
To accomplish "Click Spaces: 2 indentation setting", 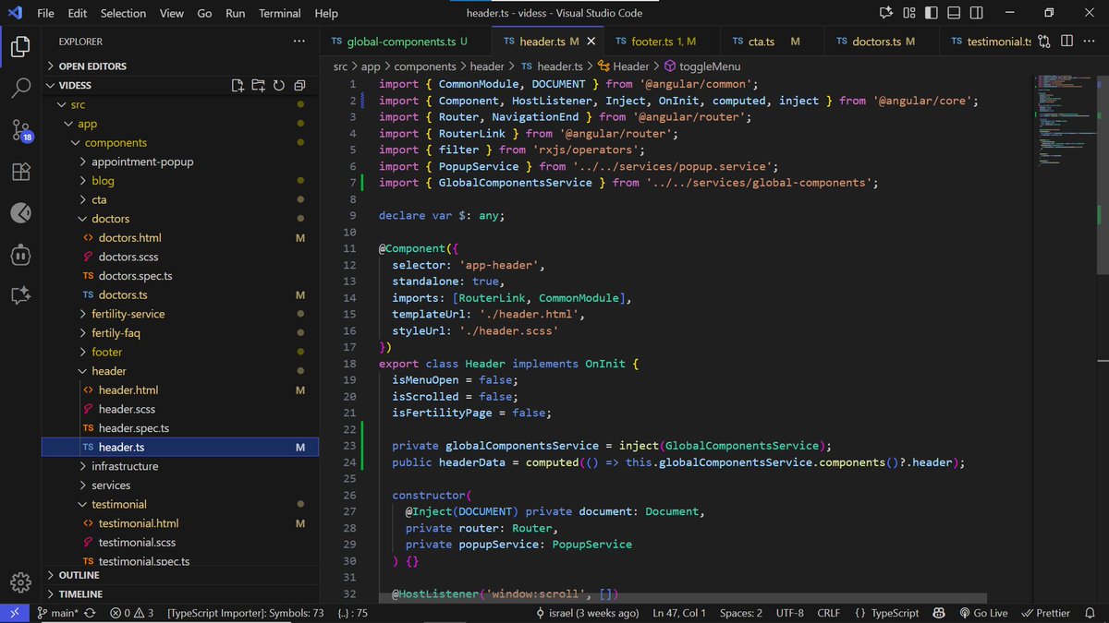I will coord(741,613).
